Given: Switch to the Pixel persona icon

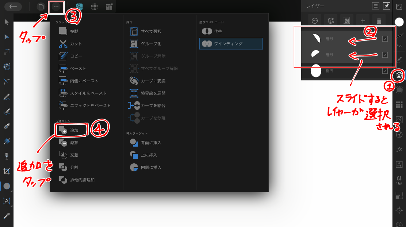Looking at the screenshot, I should point(94,7).
